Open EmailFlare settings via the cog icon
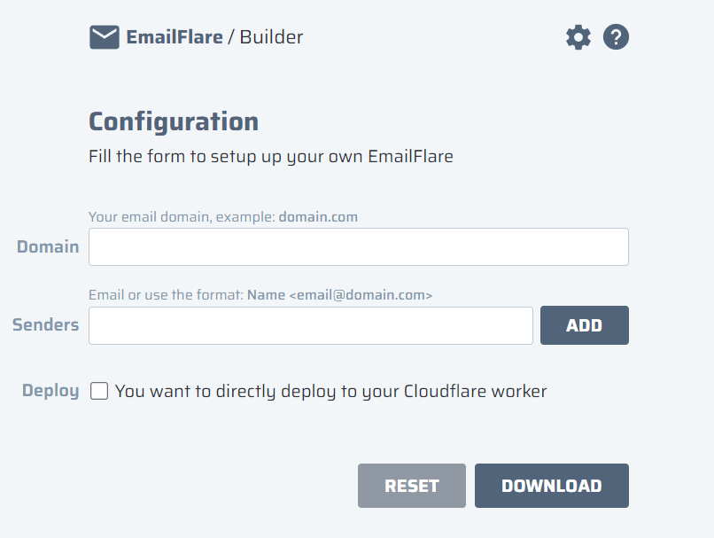This screenshot has width=714, height=538. [x=578, y=37]
